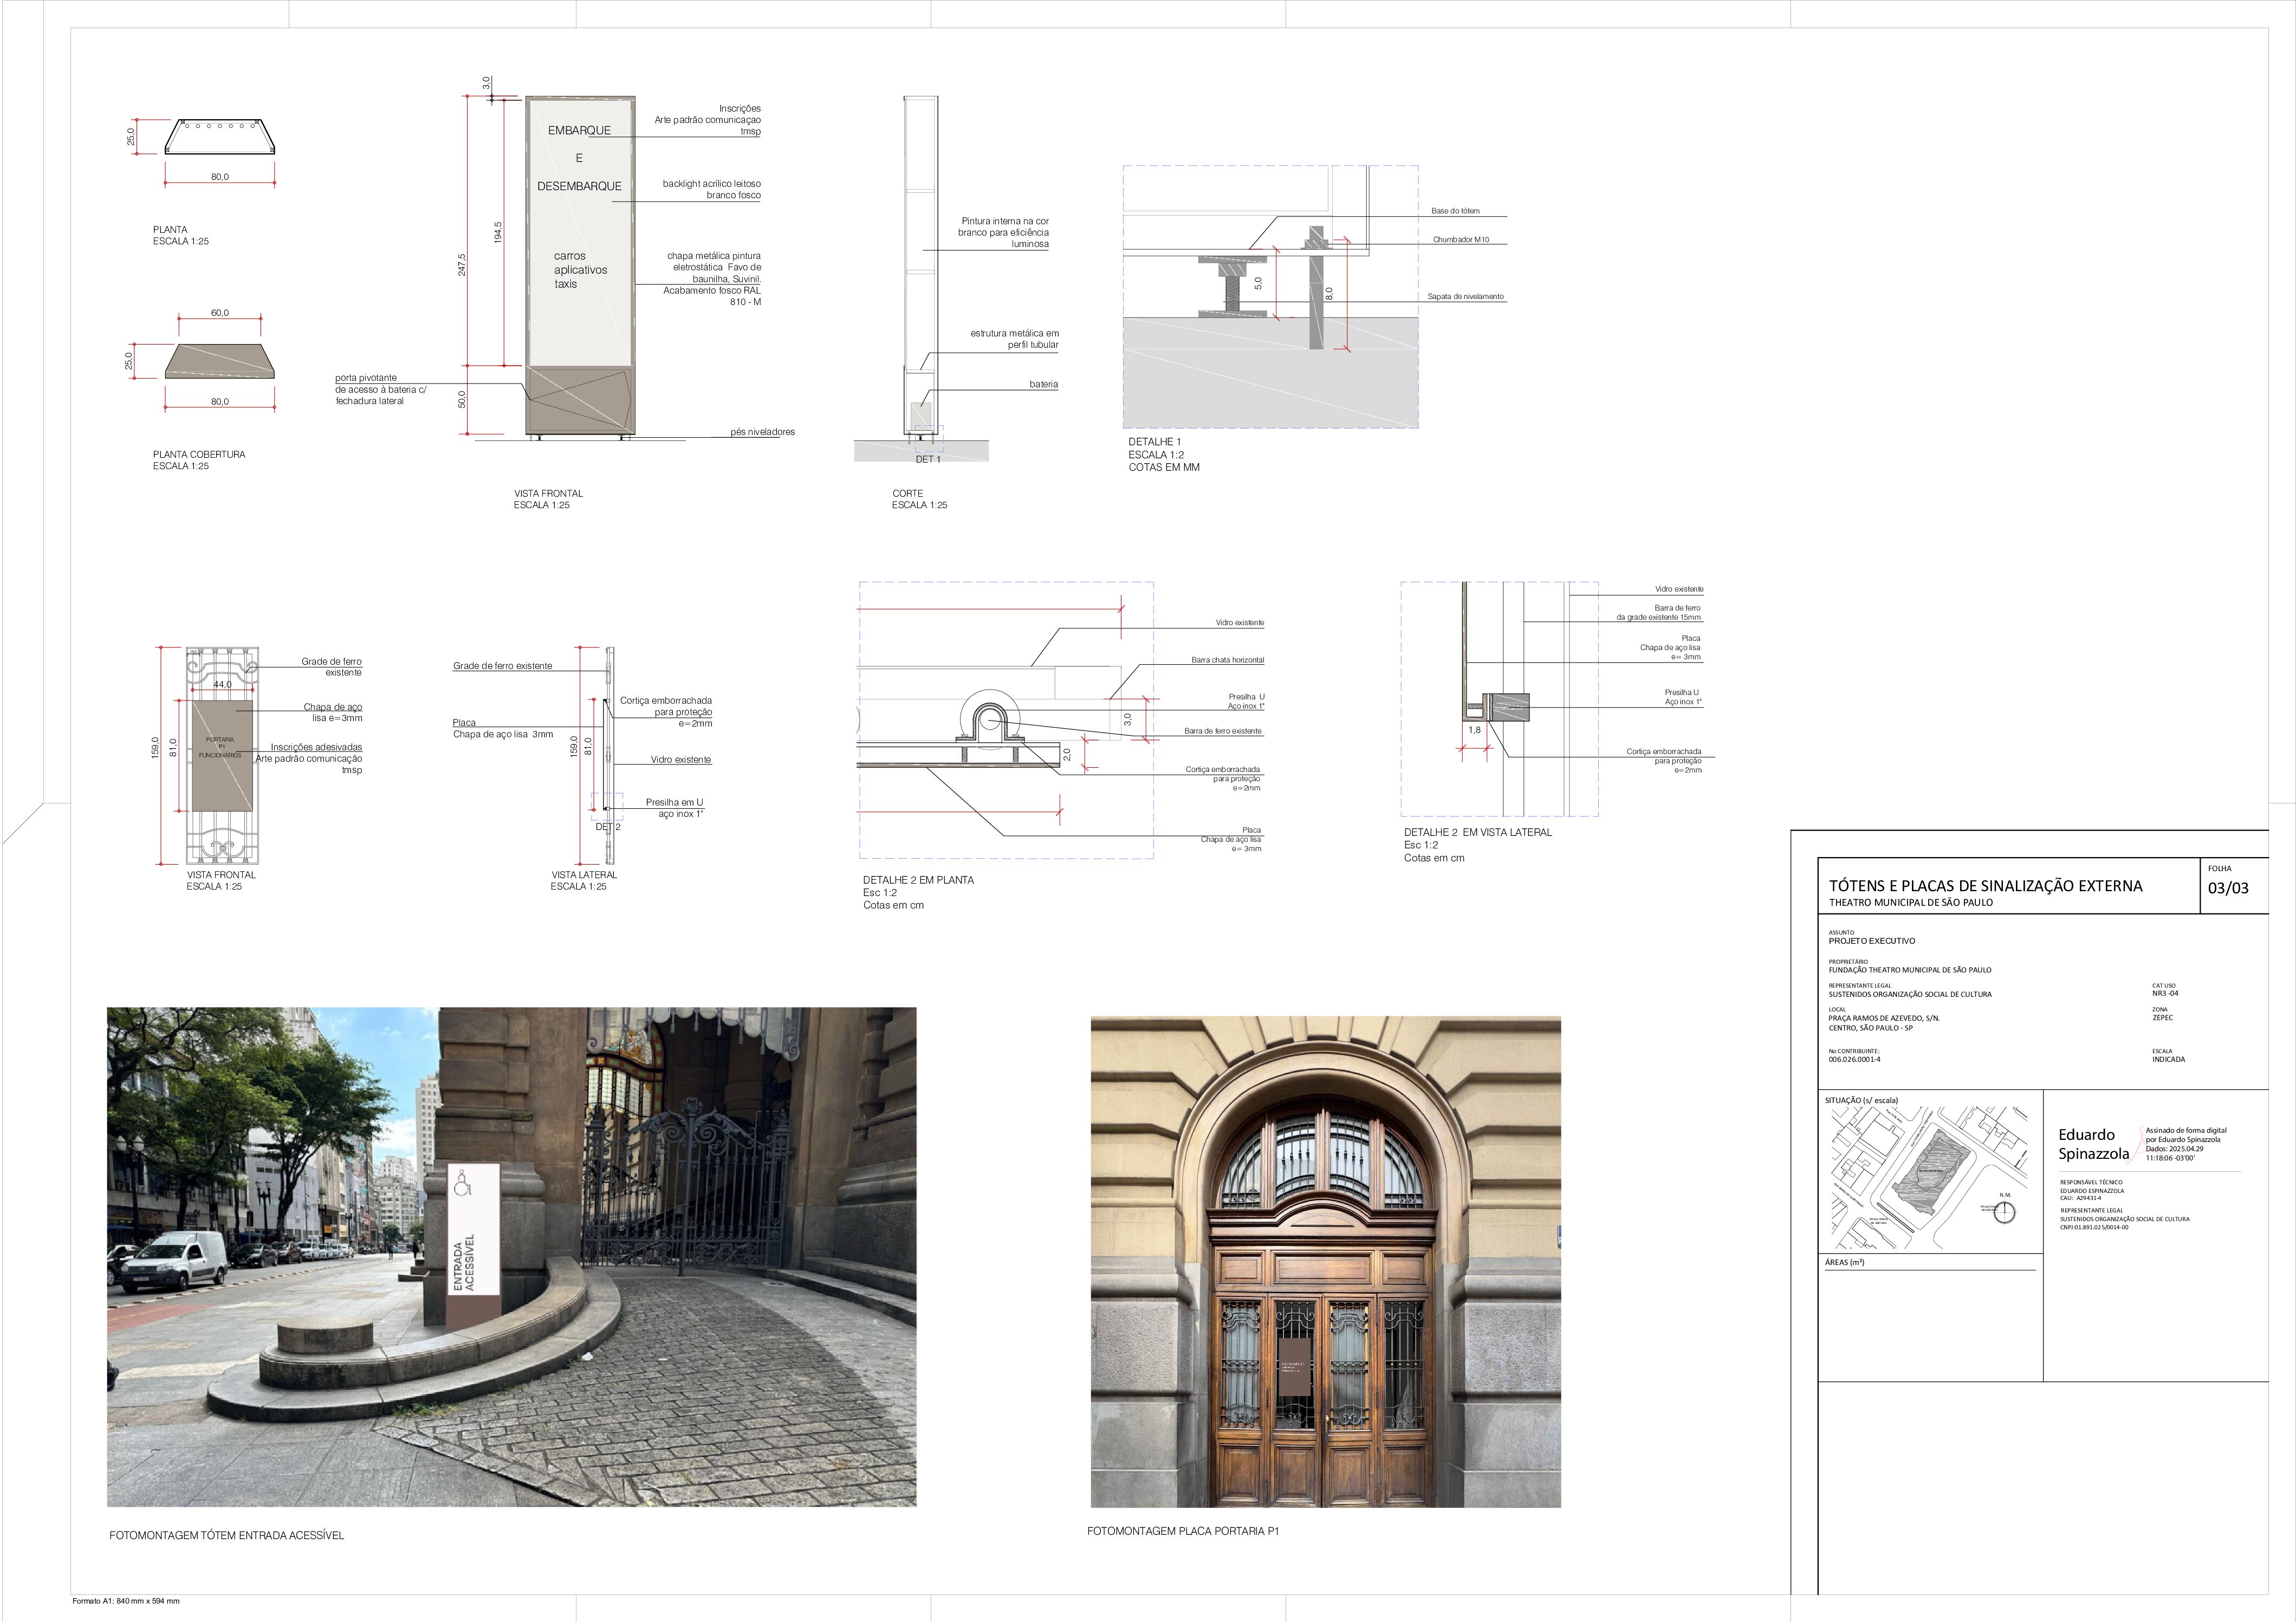The height and width of the screenshot is (1622, 2296).
Task: Click the 'CAU: A29431-4' registration text
Action: point(2080,1198)
